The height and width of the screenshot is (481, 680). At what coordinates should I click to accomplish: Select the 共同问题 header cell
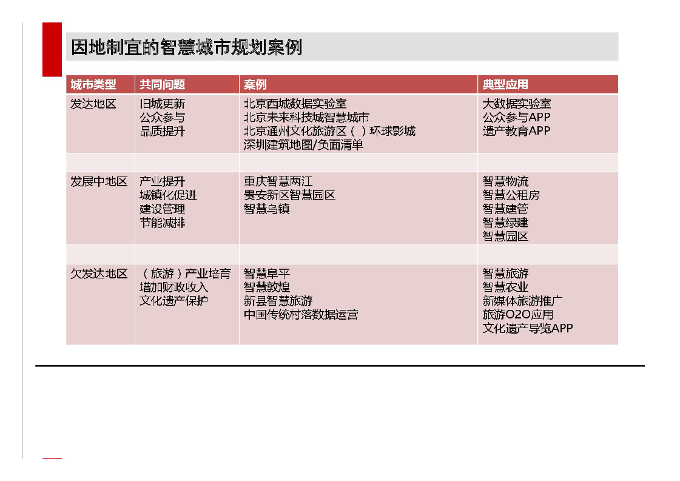click(x=162, y=84)
